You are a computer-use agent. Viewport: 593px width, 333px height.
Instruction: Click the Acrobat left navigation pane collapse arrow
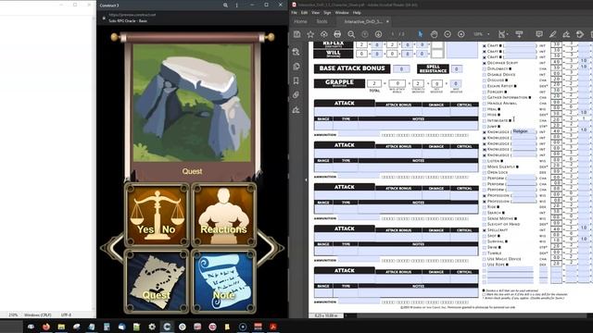[x=306, y=180]
